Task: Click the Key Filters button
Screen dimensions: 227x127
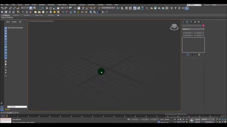Action: (x=209, y=122)
